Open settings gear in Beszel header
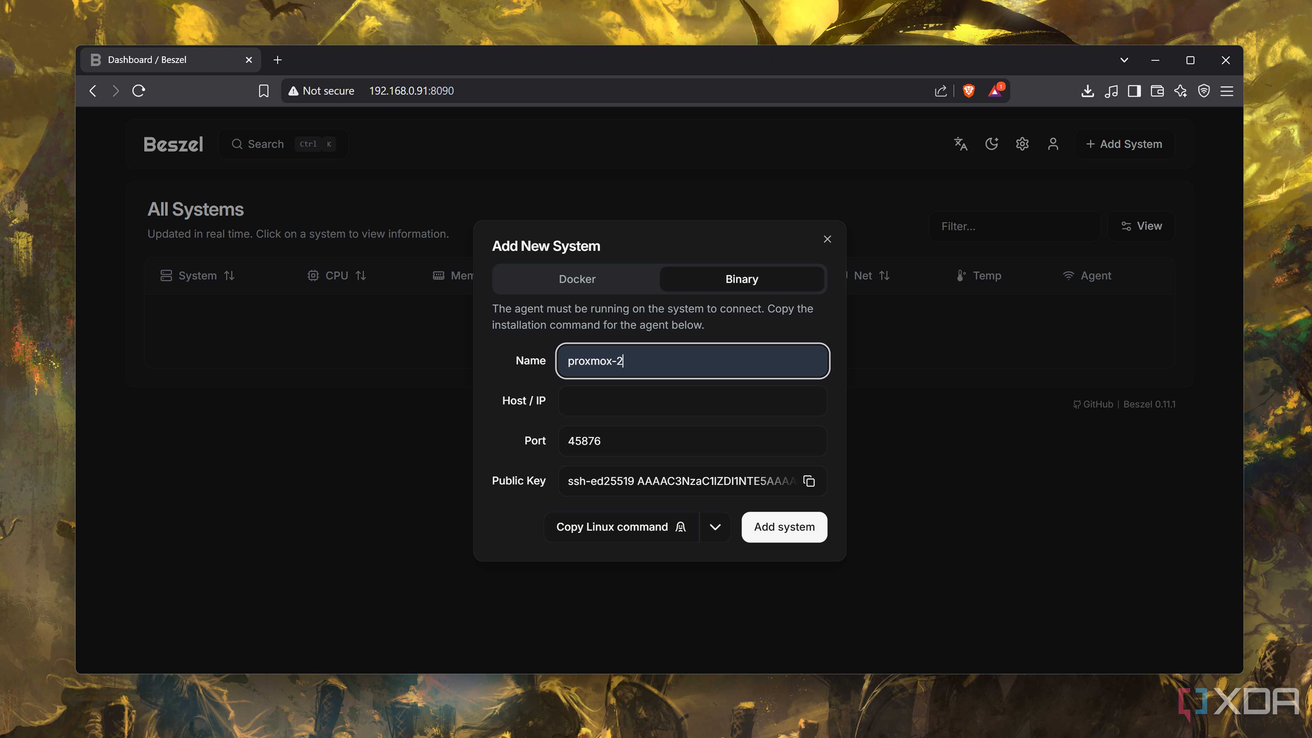Viewport: 1312px width, 738px height. click(1022, 144)
